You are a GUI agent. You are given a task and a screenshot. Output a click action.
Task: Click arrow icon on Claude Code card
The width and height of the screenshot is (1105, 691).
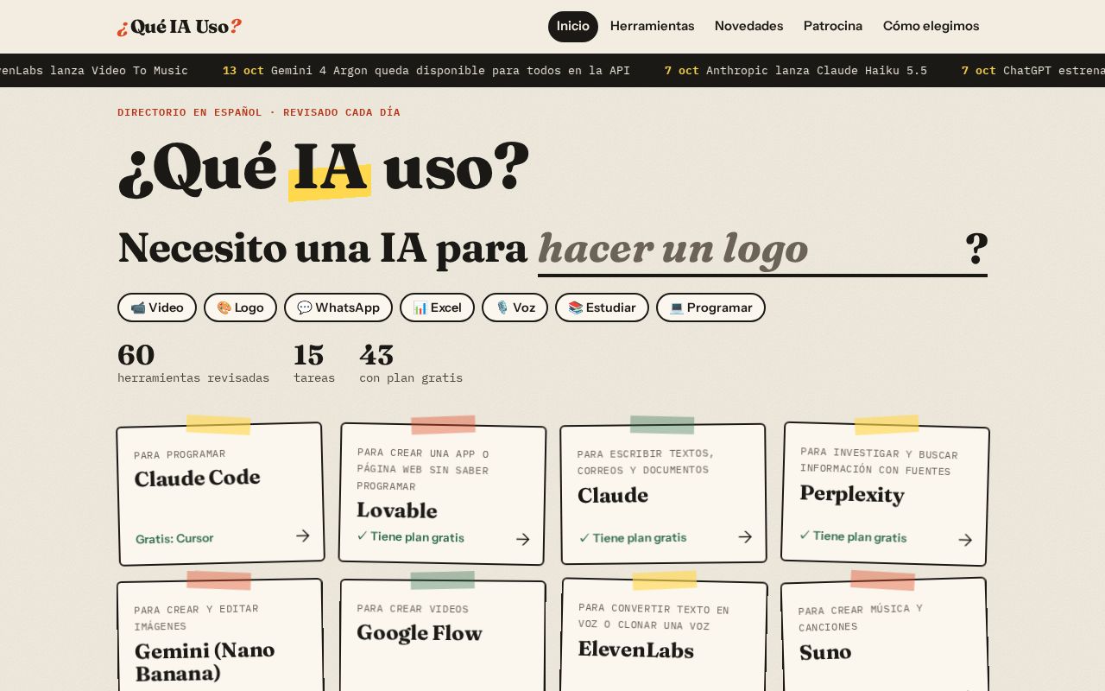click(302, 536)
